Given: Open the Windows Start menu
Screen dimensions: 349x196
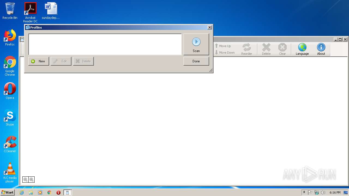Looking at the screenshot, I should (x=7, y=192).
